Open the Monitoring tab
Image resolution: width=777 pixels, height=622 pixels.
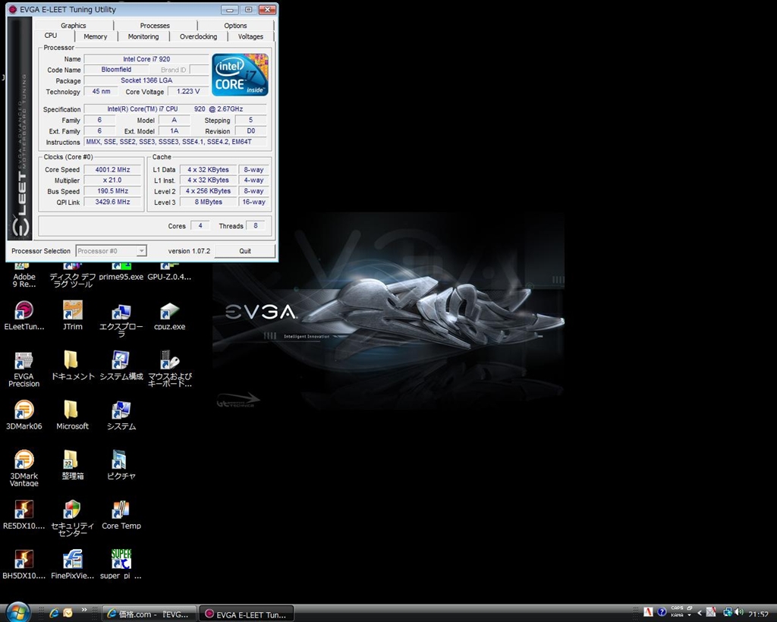[143, 36]
